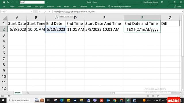
Task: Switch to Page Layout view icon
Action: 153,96
